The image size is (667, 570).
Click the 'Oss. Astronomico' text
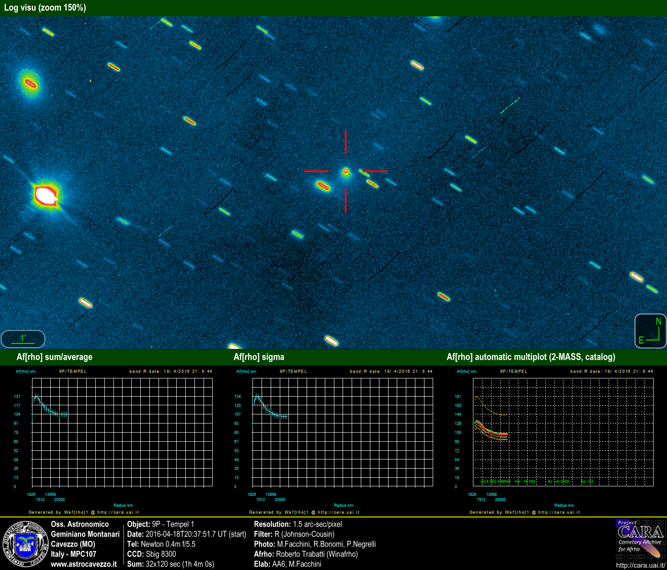click(x=80, y=524)
